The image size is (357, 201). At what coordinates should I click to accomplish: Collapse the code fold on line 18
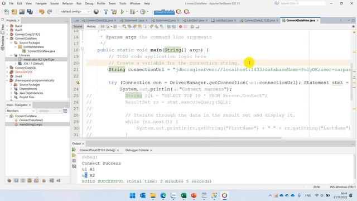[82, 49]
